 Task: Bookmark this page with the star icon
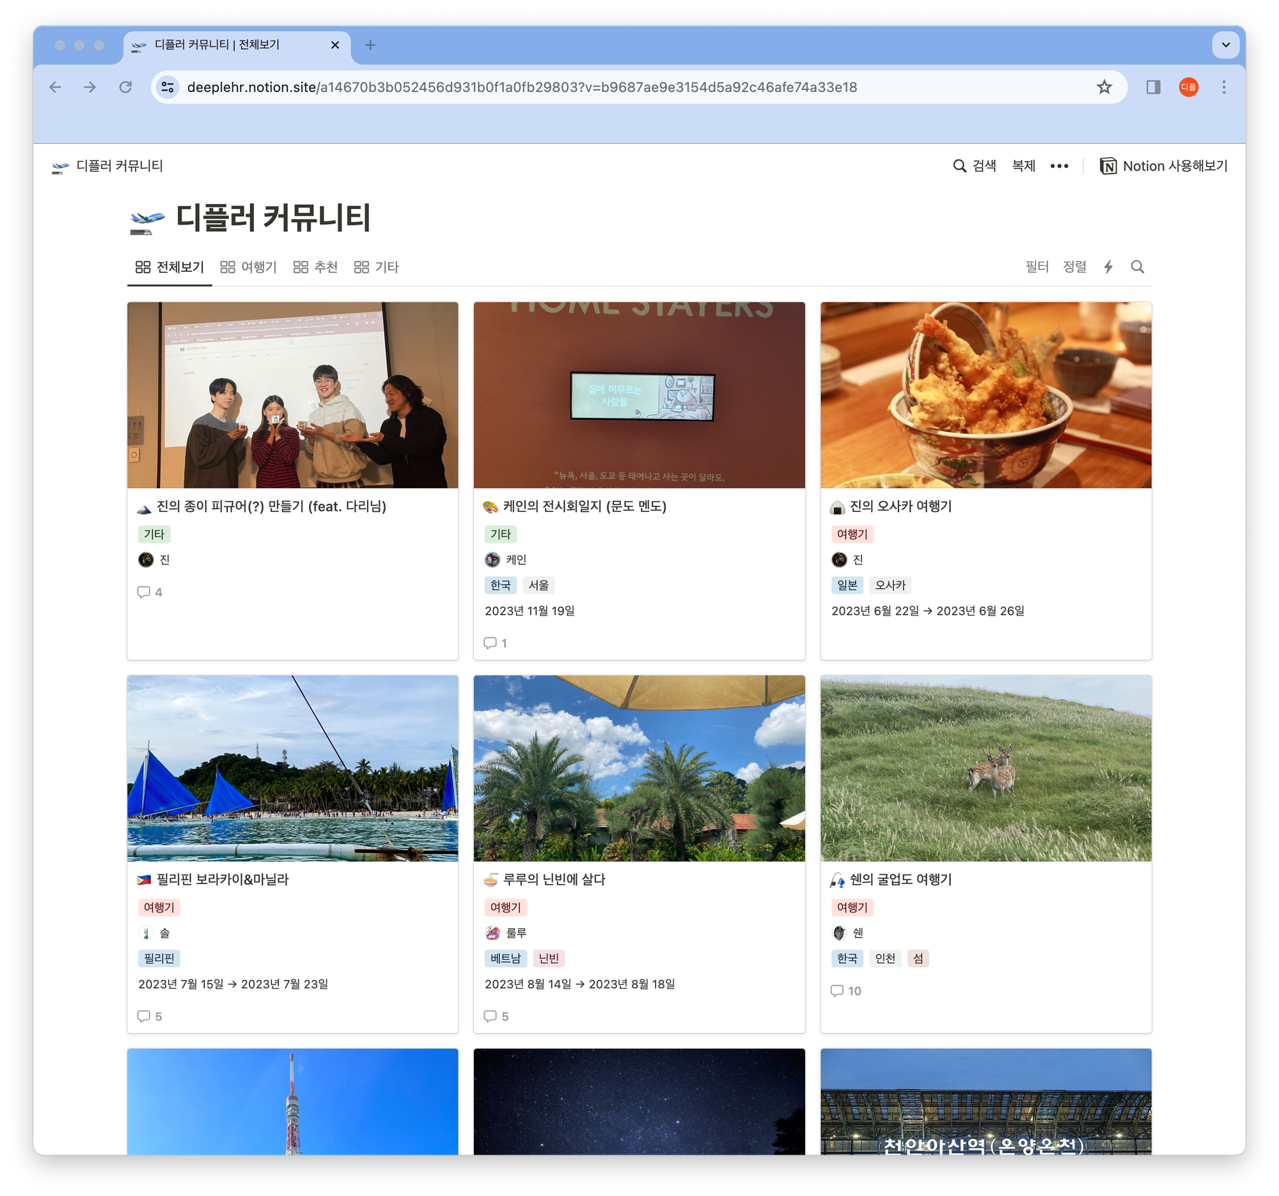click(x=1104, y=87)
